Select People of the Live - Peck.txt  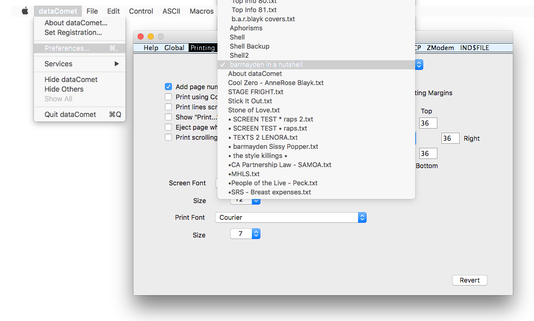coord(316,183)
